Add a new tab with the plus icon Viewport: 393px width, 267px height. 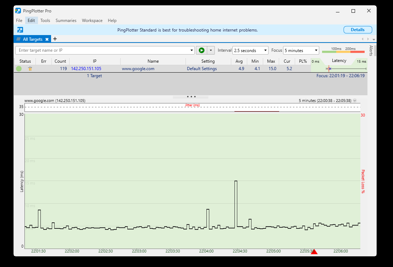click(55, 39)
